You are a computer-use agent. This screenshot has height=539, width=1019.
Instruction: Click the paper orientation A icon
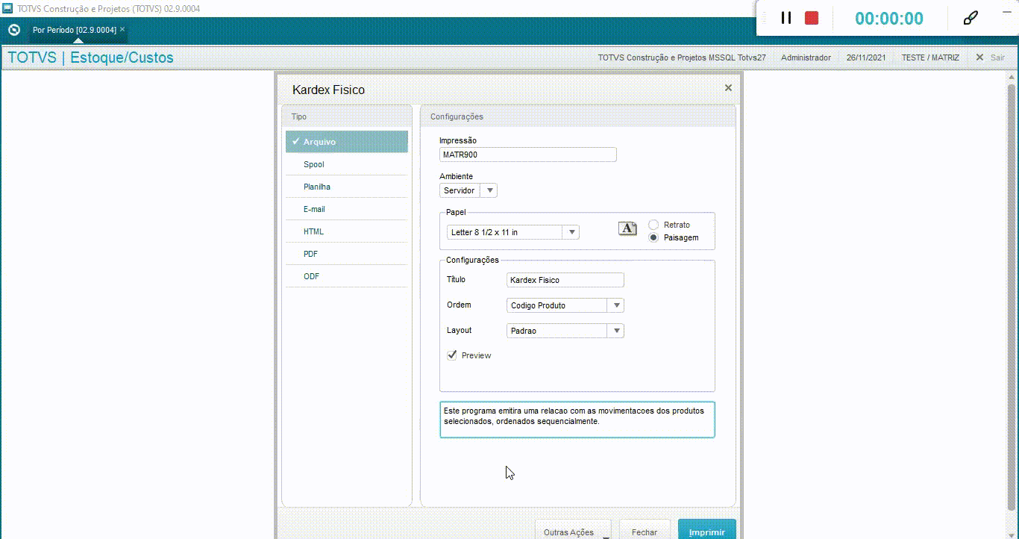pyautogui.click(x=627, y=228)
